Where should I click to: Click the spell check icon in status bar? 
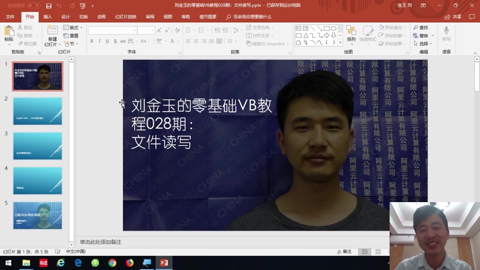pyautogui.click(x=58, y=252)
